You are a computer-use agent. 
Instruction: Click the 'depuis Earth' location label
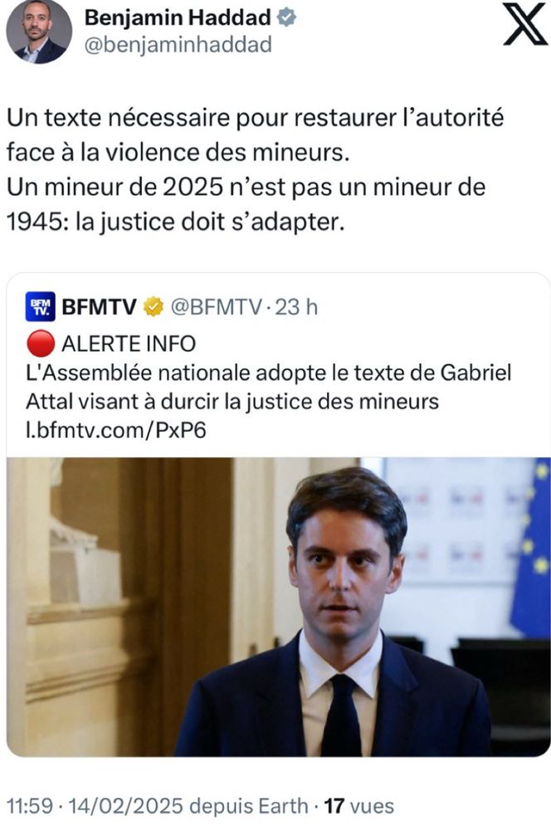point(249,806)
